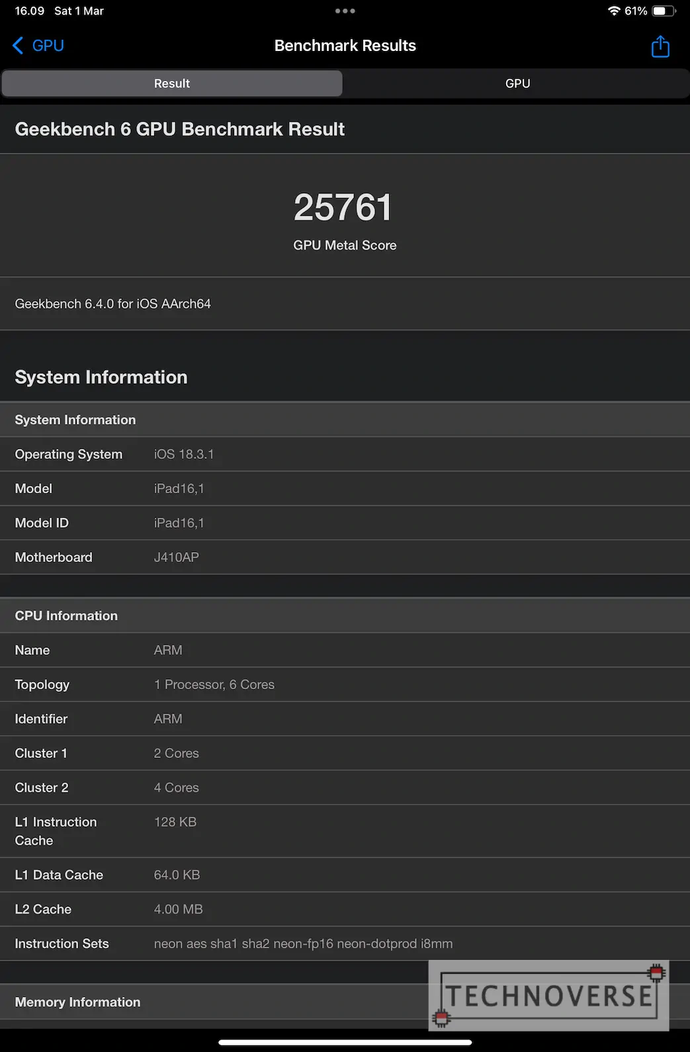
Task: Tap the CPU Information header
Action: pos(66,616)
